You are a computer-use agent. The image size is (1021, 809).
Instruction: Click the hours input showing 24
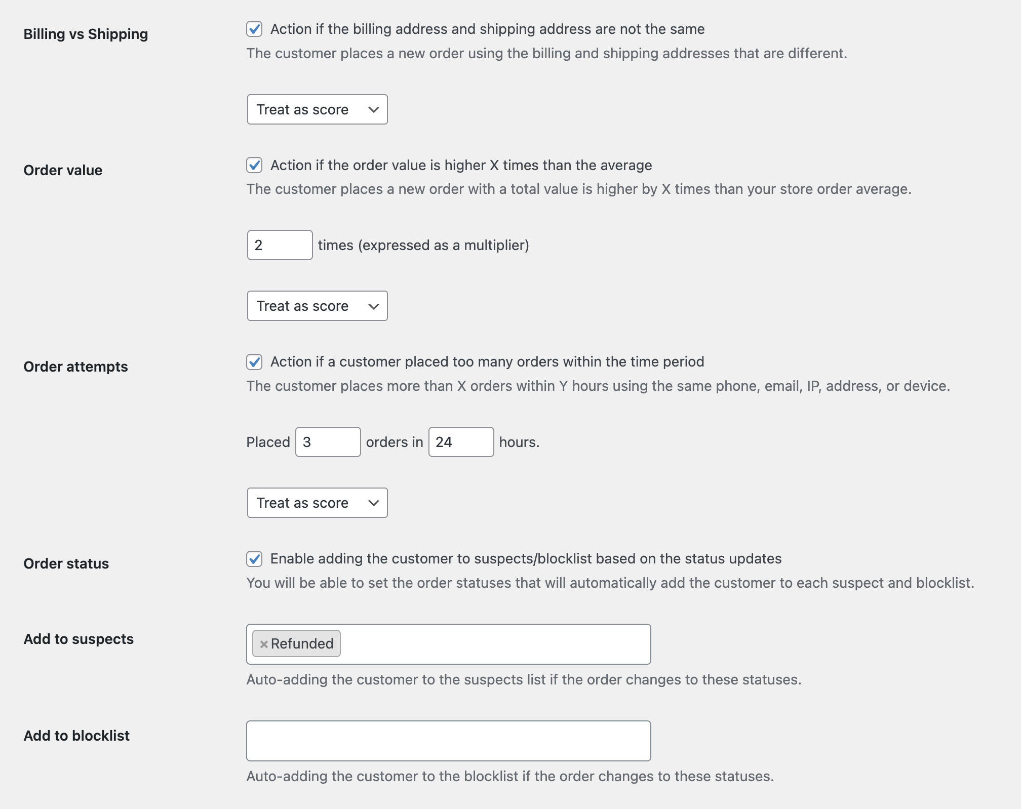461,442
